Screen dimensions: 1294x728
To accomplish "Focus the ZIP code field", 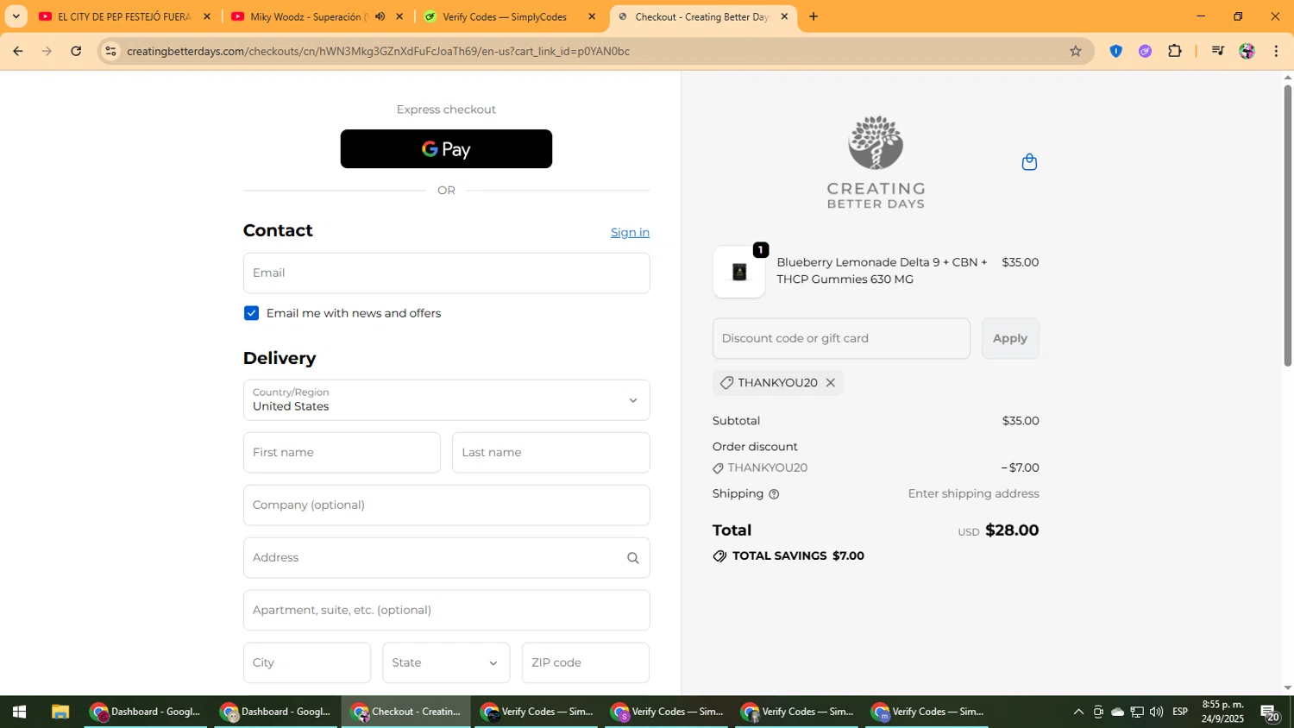I will [x=586, y=663].
